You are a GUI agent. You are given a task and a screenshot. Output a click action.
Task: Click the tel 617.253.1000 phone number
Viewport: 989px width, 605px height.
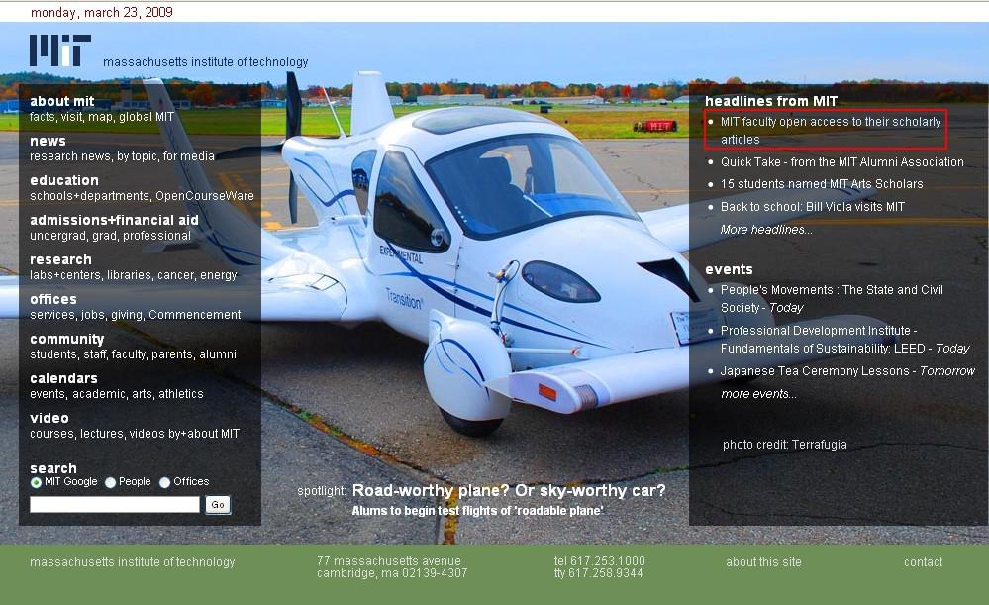pyautogui.click(x=600, y=560)
